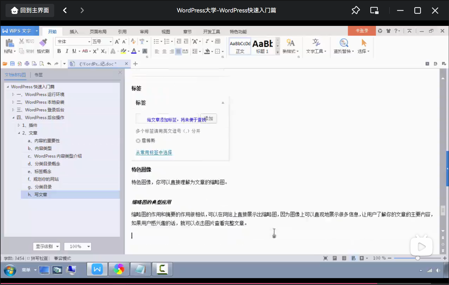Click decrease indent icon
Image resolution: width=449 pixels, height=285 pixels.
tap(179, 41)
